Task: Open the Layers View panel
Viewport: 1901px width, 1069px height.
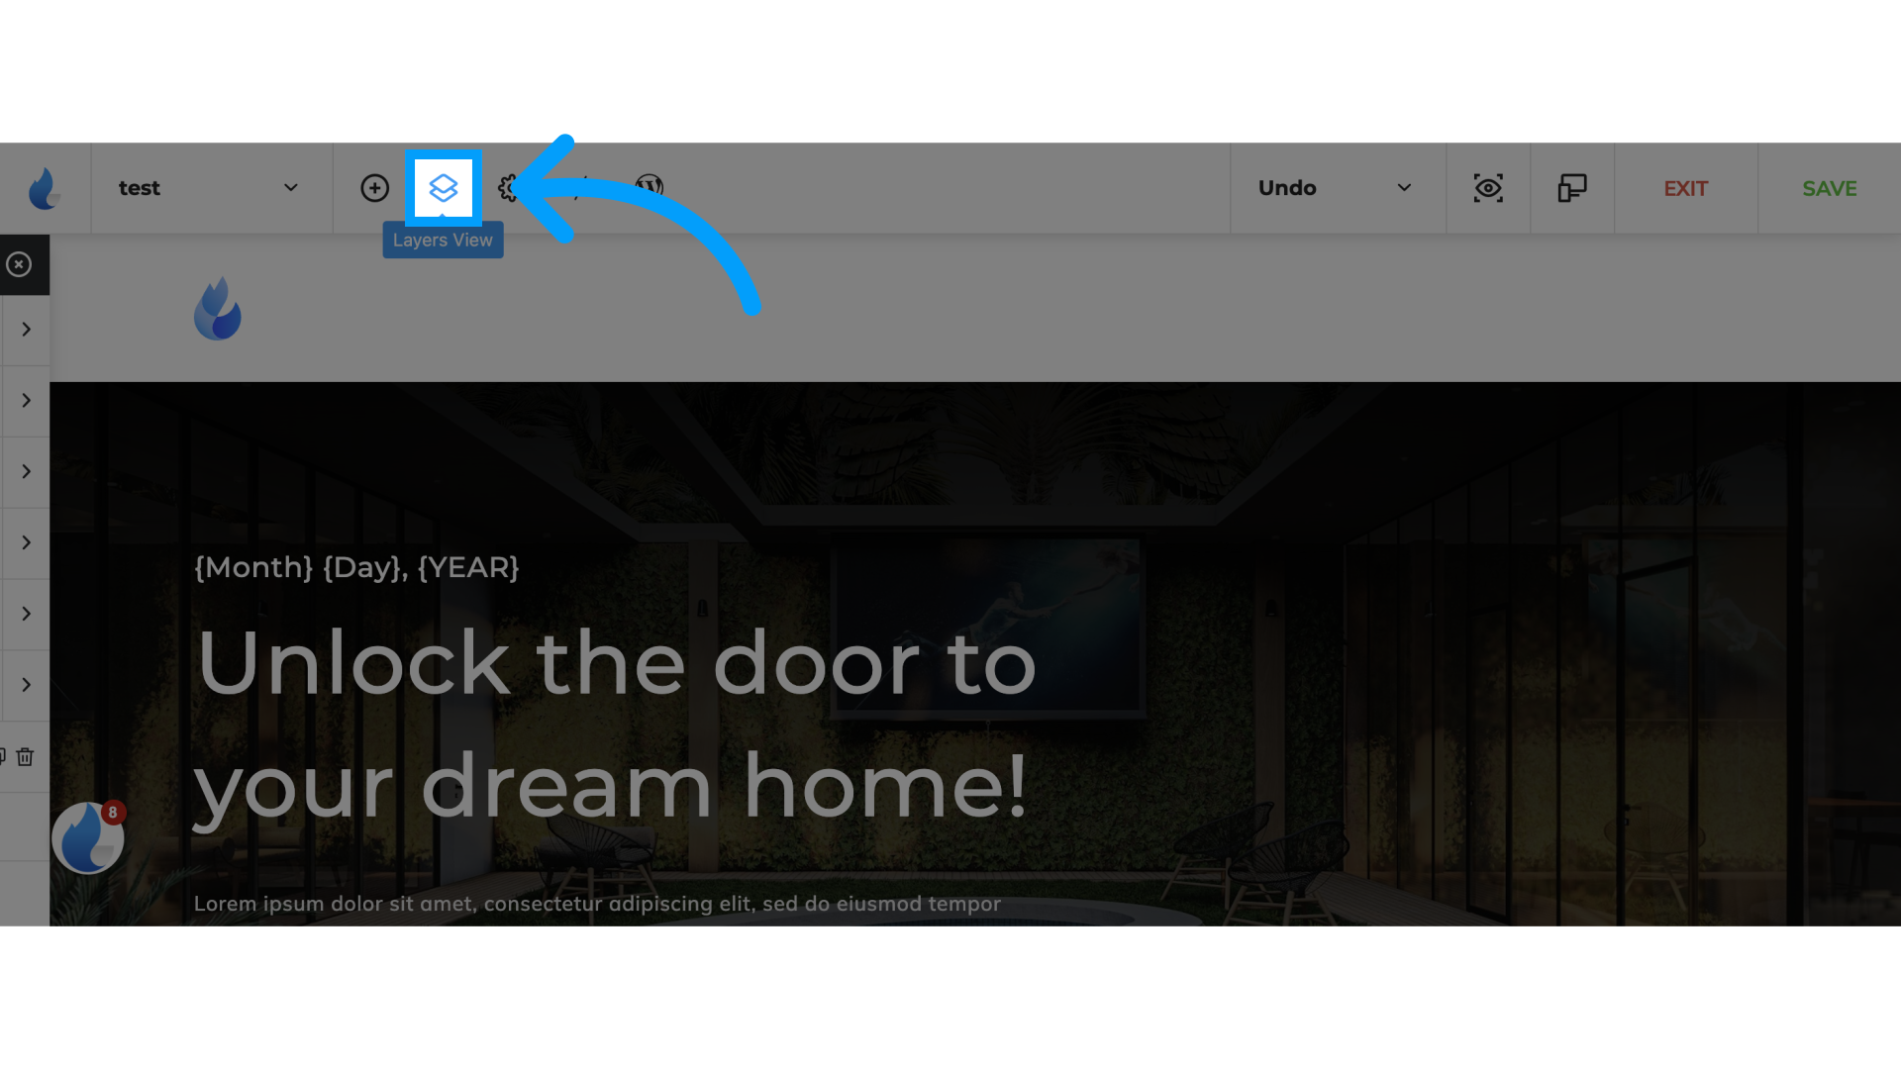Action: tap(443, 187)
